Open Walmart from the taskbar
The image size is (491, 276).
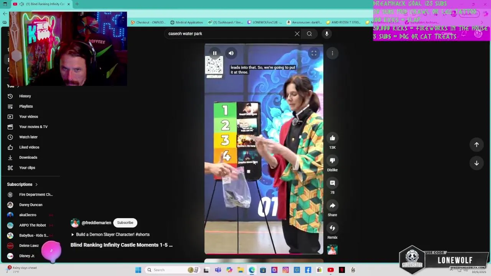coord(297,270)
